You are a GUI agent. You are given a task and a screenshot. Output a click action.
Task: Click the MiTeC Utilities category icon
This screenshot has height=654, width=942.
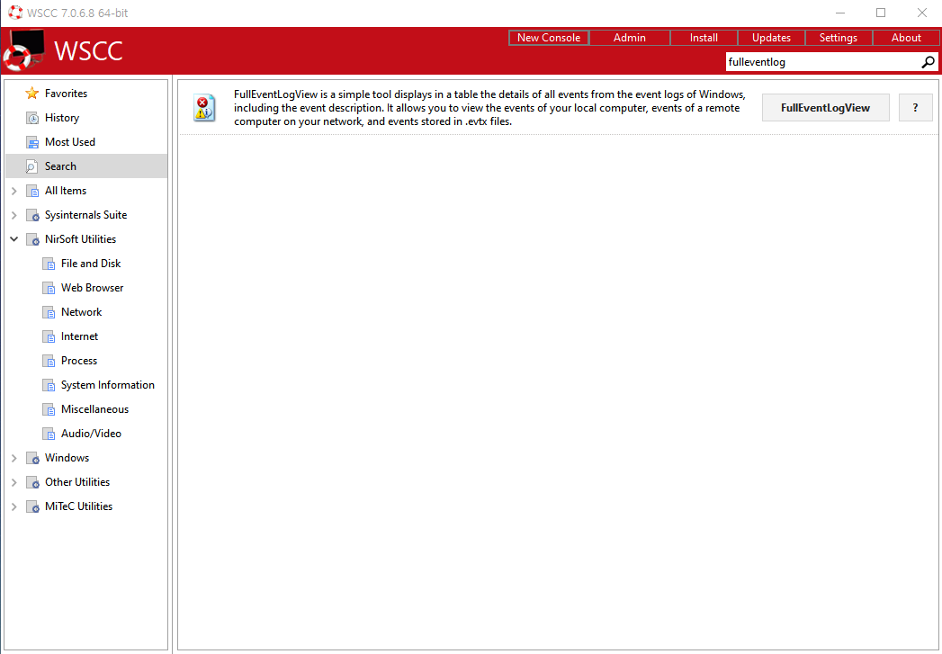32,506
